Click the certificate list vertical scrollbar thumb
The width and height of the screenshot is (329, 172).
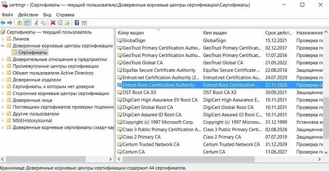tap(326, 118)
